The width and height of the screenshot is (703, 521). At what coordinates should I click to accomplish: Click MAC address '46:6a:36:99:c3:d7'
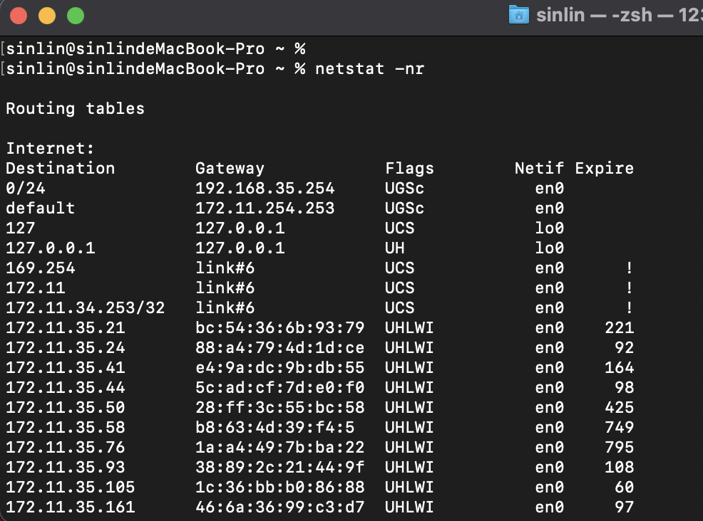pos(280,507)
